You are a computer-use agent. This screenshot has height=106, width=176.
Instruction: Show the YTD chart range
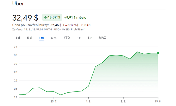coord(67,38)
